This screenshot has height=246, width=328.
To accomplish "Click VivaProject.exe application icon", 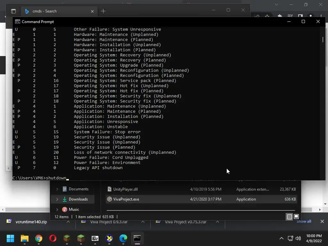I will [x=110, y=199].
